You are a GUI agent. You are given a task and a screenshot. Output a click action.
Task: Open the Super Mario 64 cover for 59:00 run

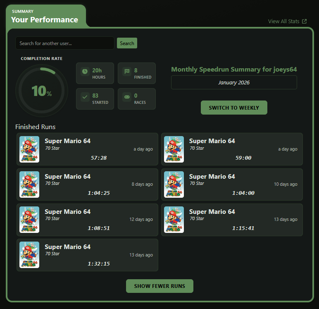174,149
